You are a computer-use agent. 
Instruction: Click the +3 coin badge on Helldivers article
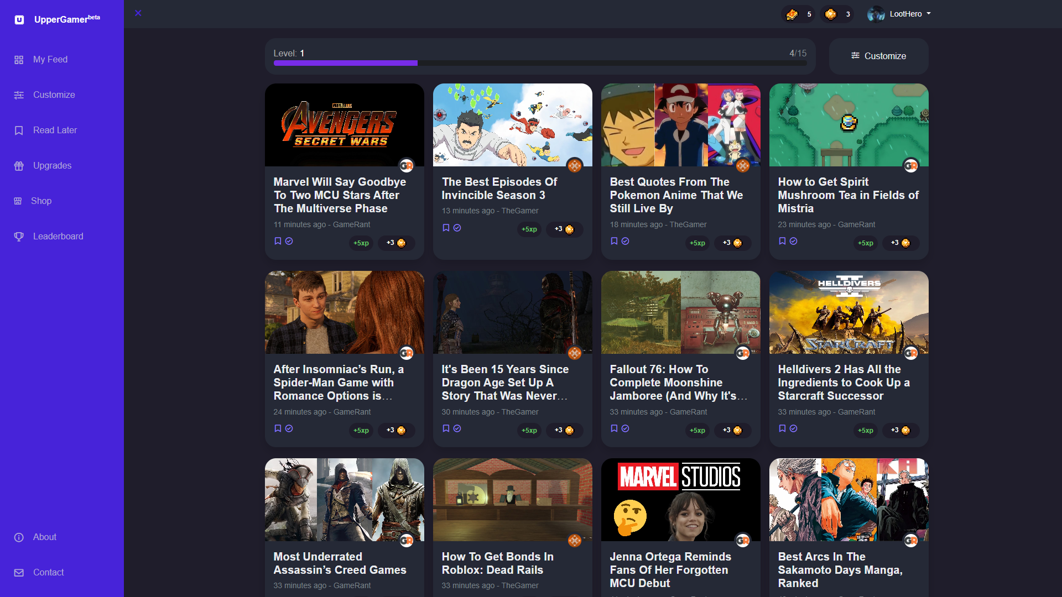[901, 431]
